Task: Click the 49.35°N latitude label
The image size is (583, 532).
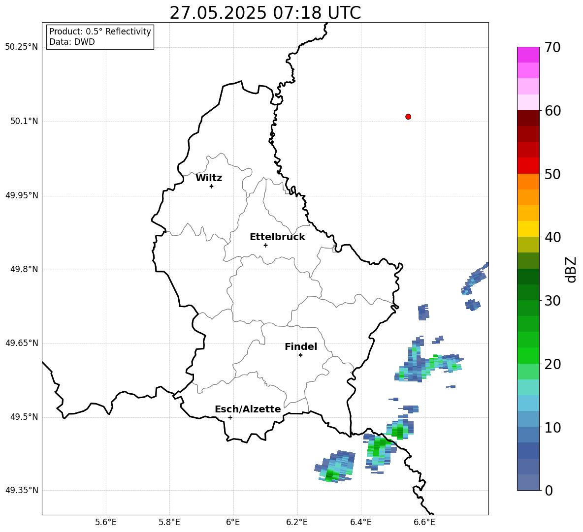Action: pyautogui.click(x=22, y=490)
